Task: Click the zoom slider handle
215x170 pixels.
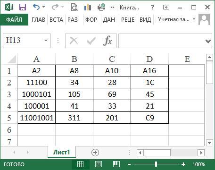Action: [156, 164]
